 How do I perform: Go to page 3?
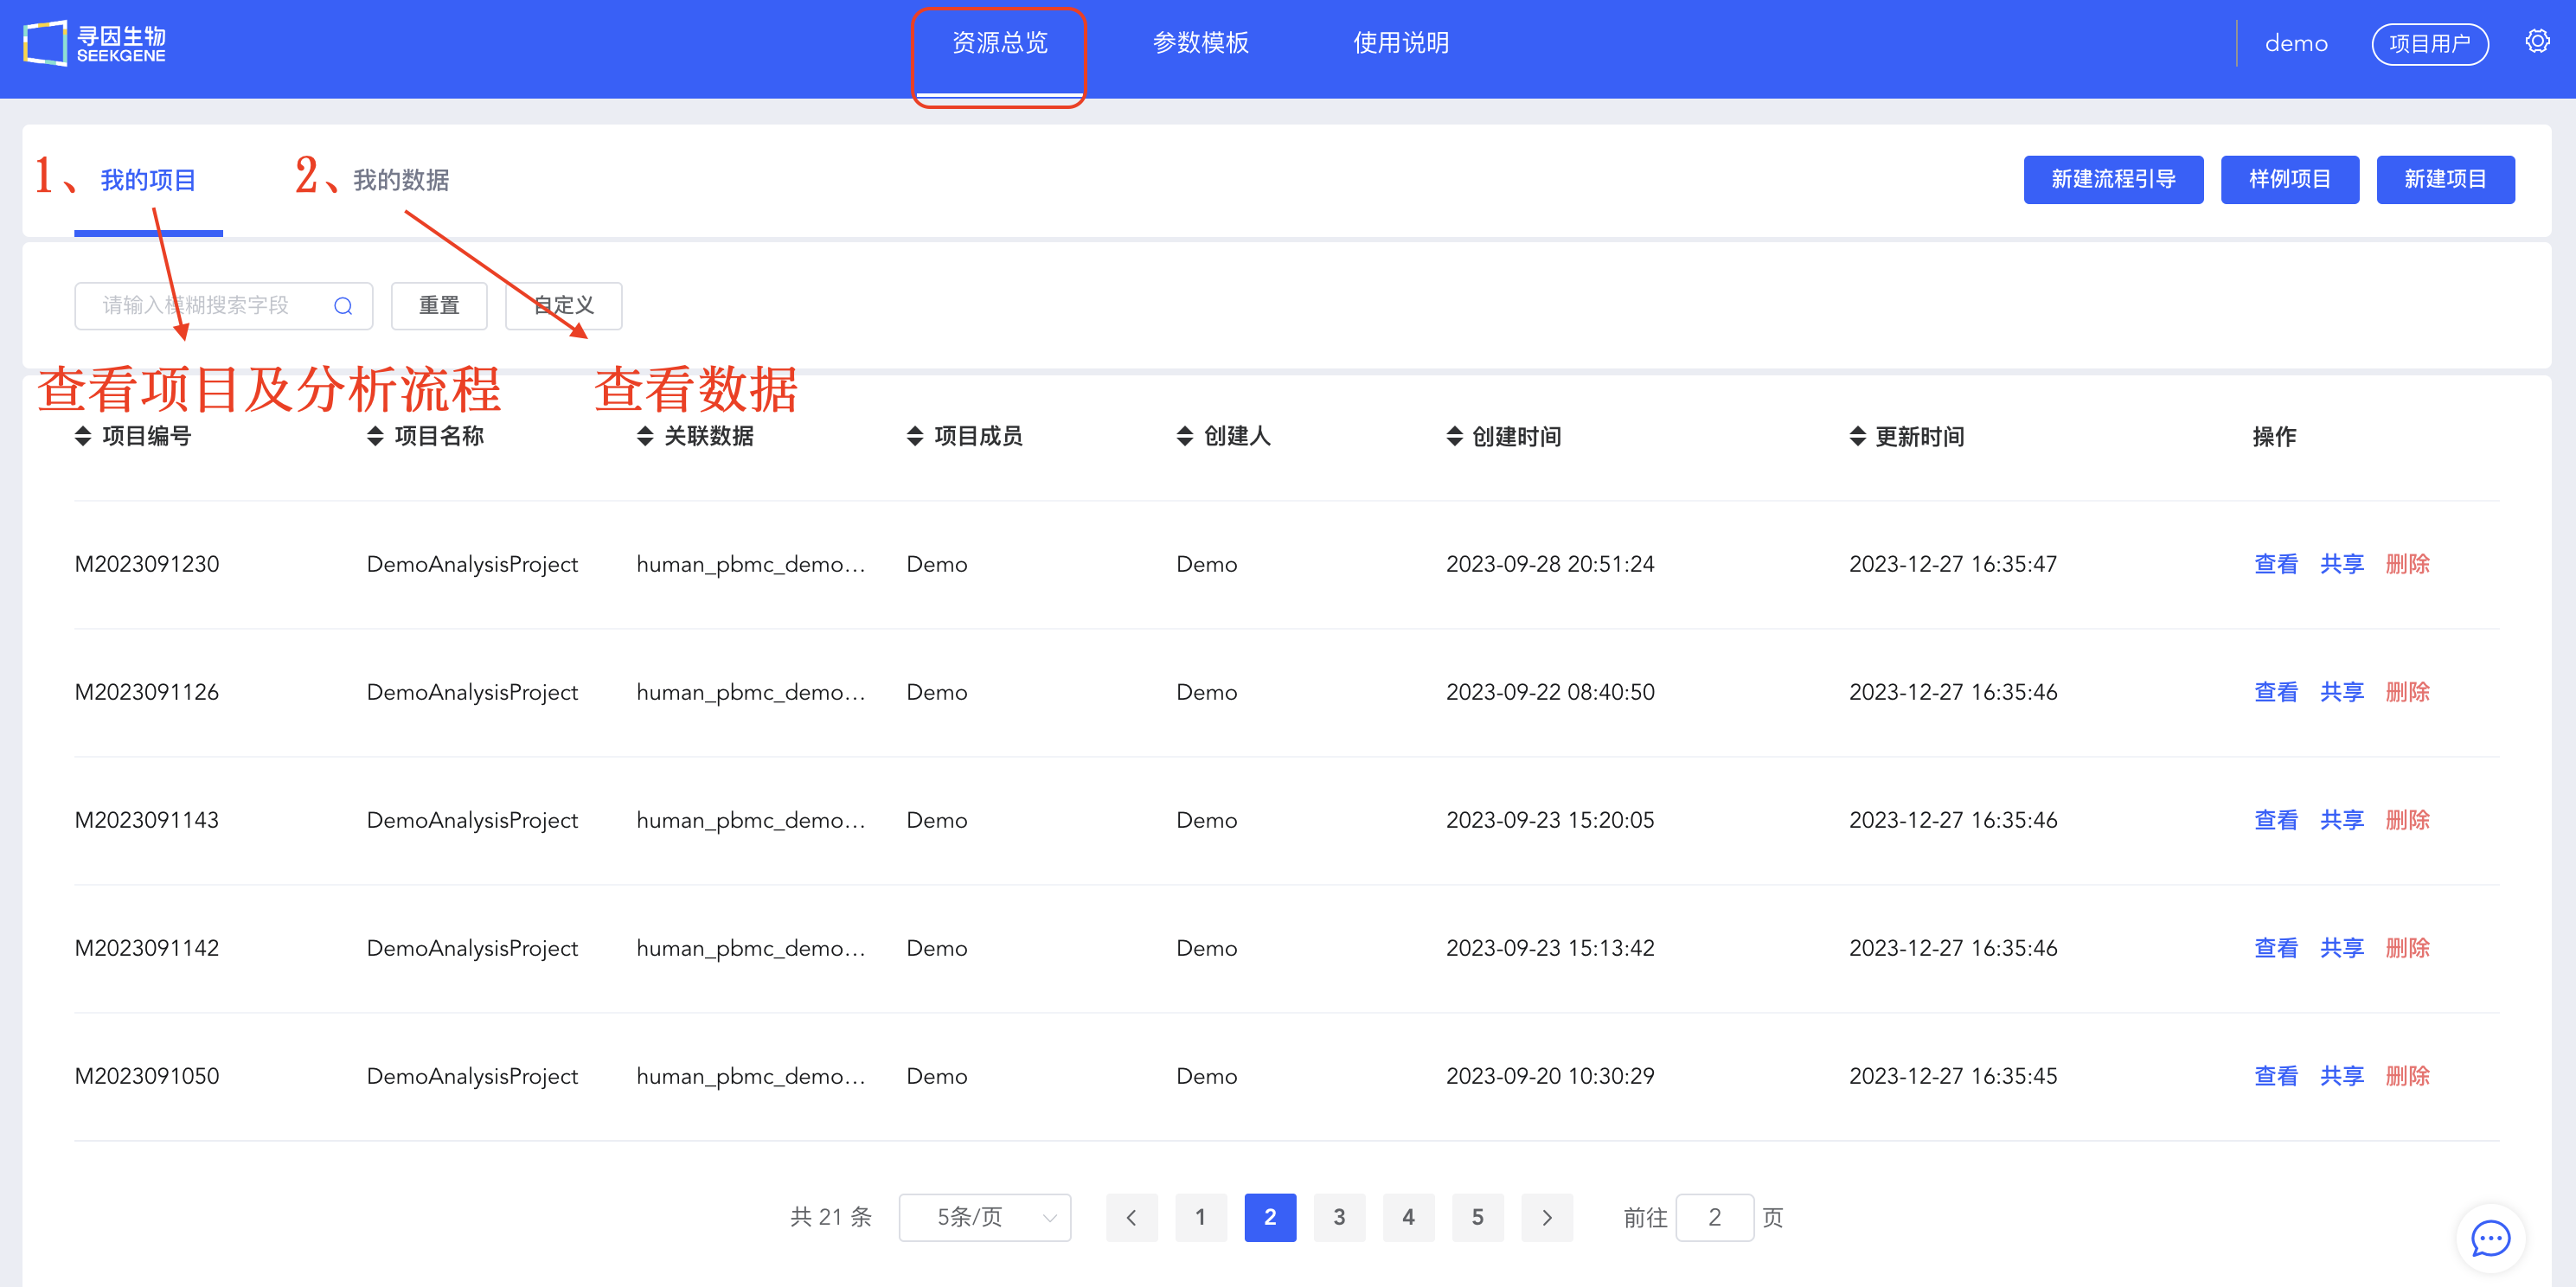(x=1339, y=1217)
